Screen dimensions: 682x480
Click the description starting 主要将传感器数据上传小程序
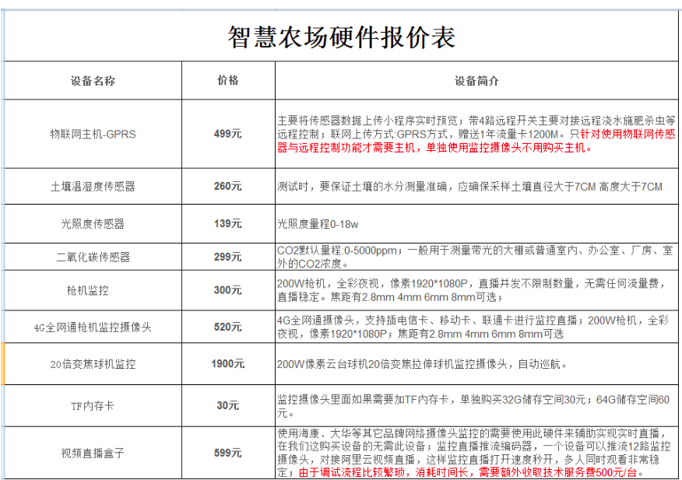click(x=476, y=134)
